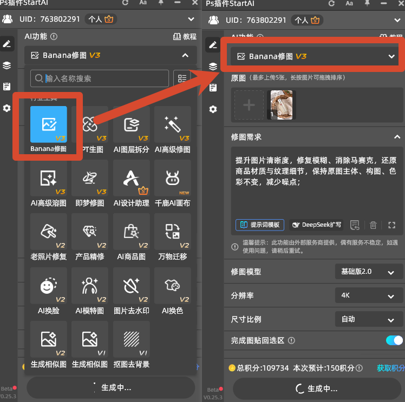Click list view icon beside search box
405x402 pixels.
(182, 78)
